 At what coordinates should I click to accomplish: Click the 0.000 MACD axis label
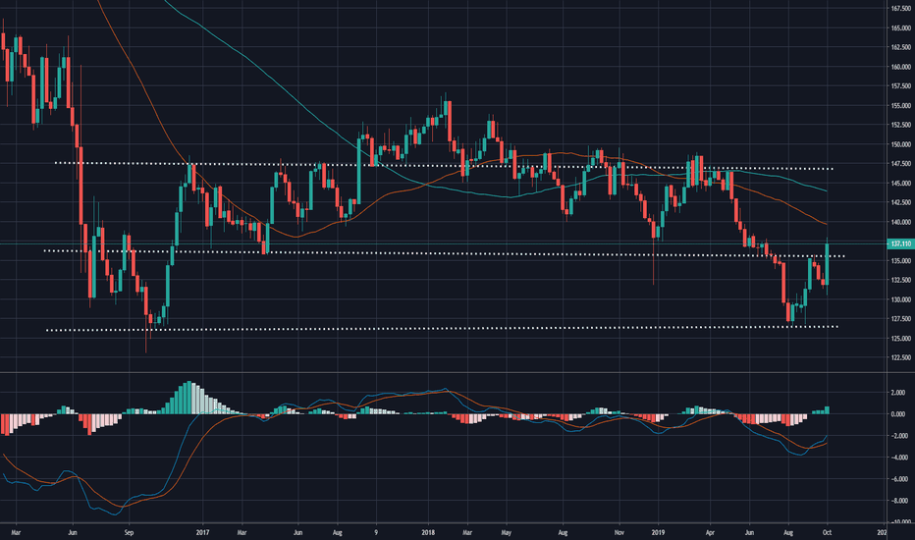click(898, 414)
